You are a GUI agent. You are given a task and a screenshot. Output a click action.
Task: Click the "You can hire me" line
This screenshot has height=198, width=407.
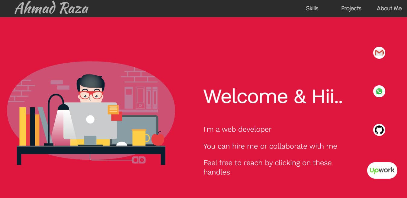click(x=270, y=146)
